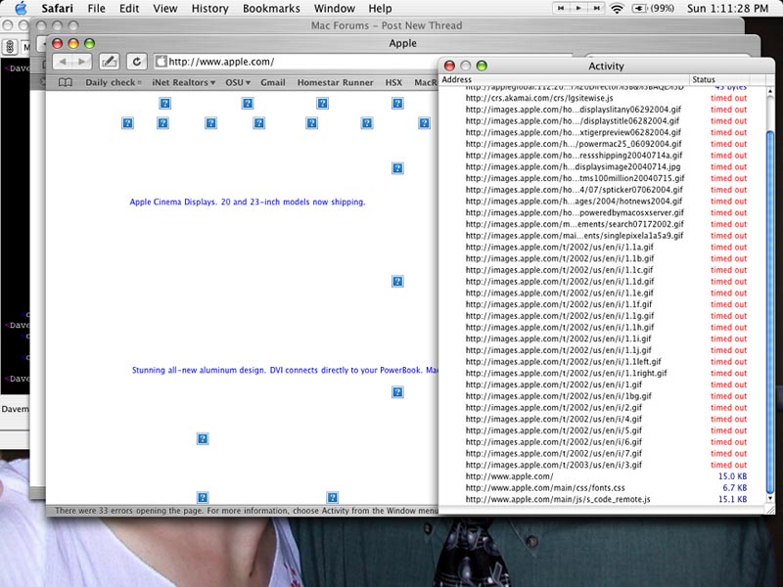The width and height of the screenshot is (783, 587).
Task: Click the menu bar clock
Action: [x=727, y=8]
